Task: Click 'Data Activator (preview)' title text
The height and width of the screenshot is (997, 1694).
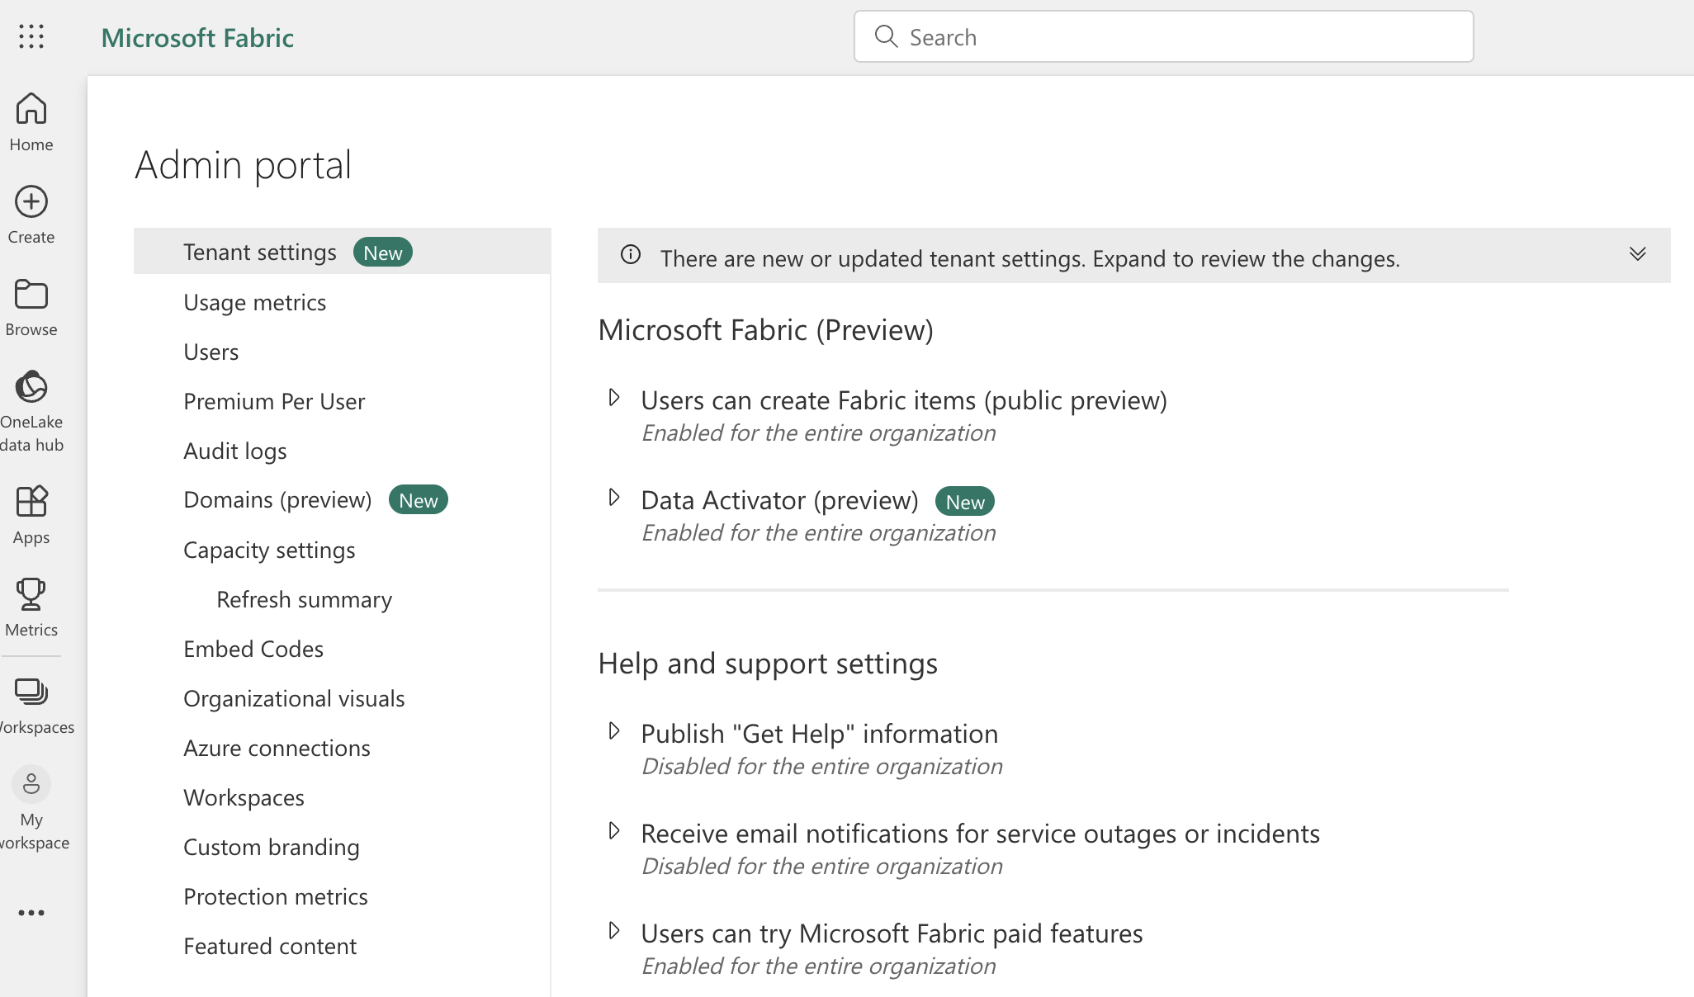Action: pos(779,500)
